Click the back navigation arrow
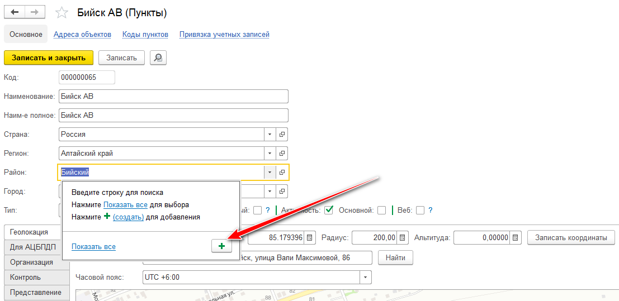The image size is (619, 301). [x=15, y=12]
